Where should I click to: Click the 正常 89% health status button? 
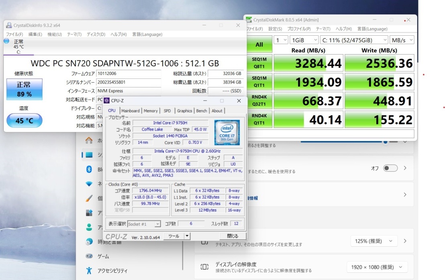(x=24, y=89)
